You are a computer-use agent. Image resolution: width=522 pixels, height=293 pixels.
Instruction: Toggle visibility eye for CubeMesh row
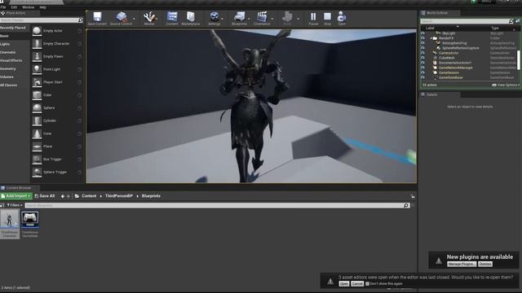[422, 58]
